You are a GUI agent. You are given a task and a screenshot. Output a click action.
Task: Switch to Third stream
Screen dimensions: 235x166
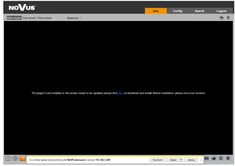(44, 18)
